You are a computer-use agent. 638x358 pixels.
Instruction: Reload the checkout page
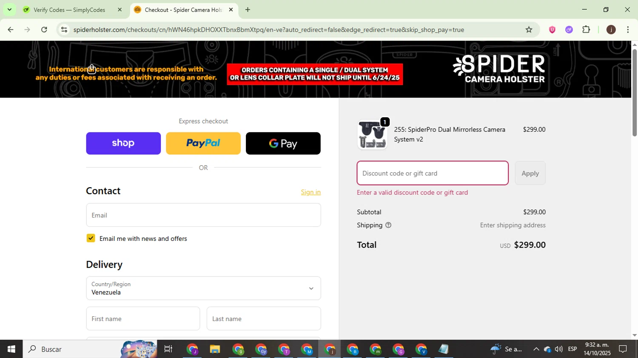click(x=44, y=30)
